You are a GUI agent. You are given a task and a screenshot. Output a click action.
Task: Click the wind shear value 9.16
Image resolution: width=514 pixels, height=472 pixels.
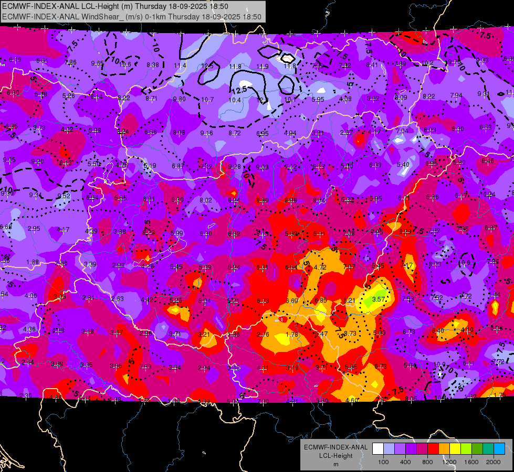click(x=206, y=133)
